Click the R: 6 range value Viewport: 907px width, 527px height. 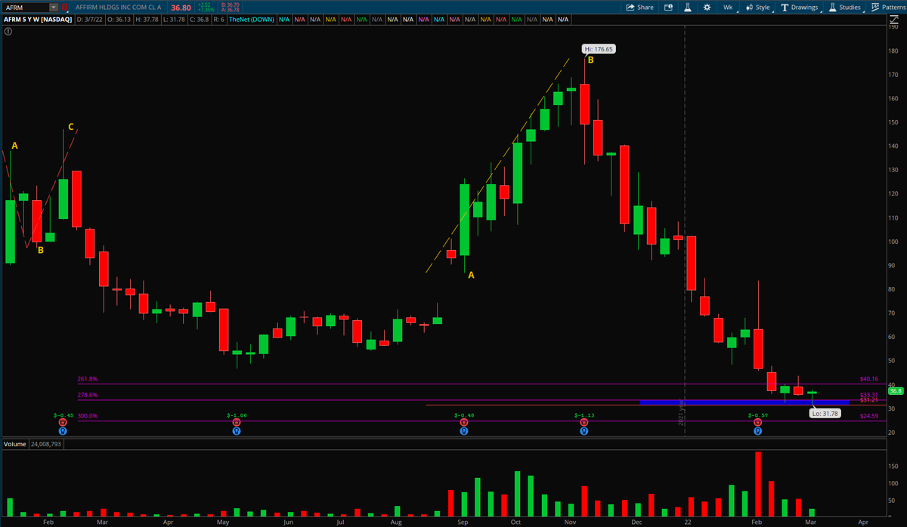tap(218, 19)
